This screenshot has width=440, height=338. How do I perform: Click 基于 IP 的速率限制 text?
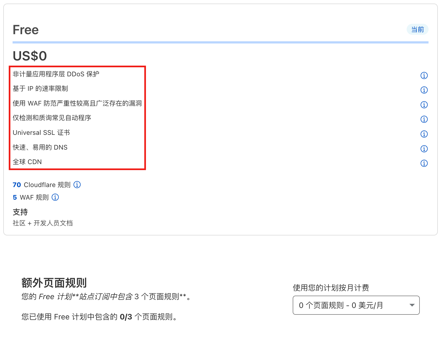(40, 89)
